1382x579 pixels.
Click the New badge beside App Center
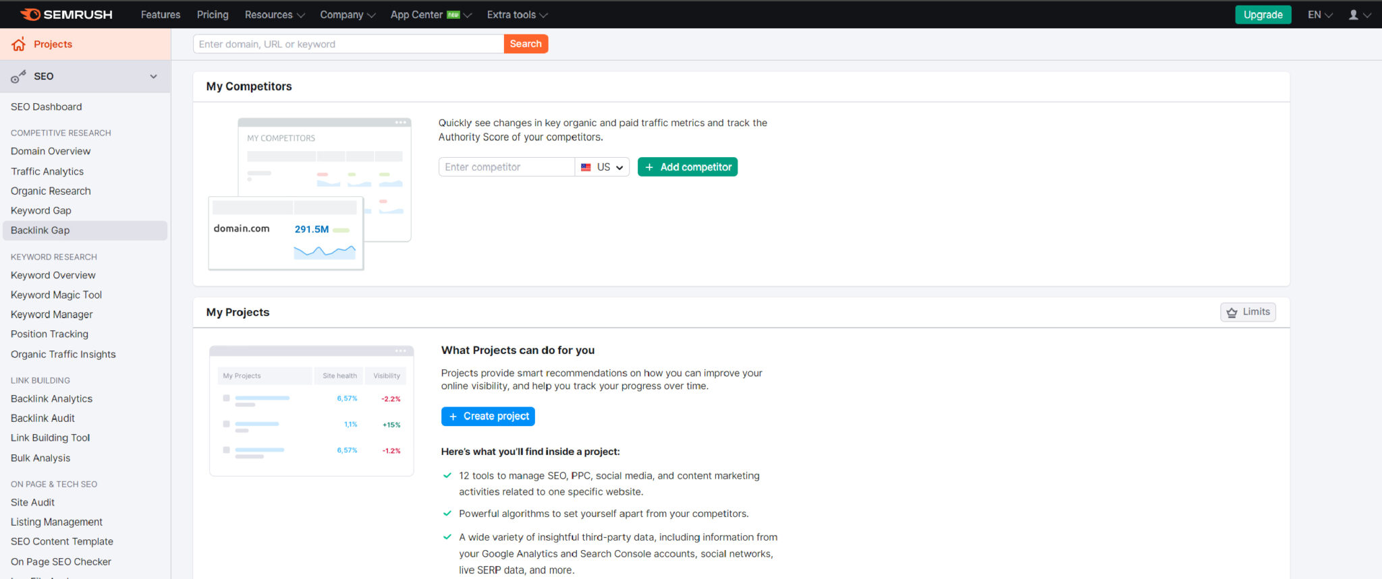[x=453, y=15]
